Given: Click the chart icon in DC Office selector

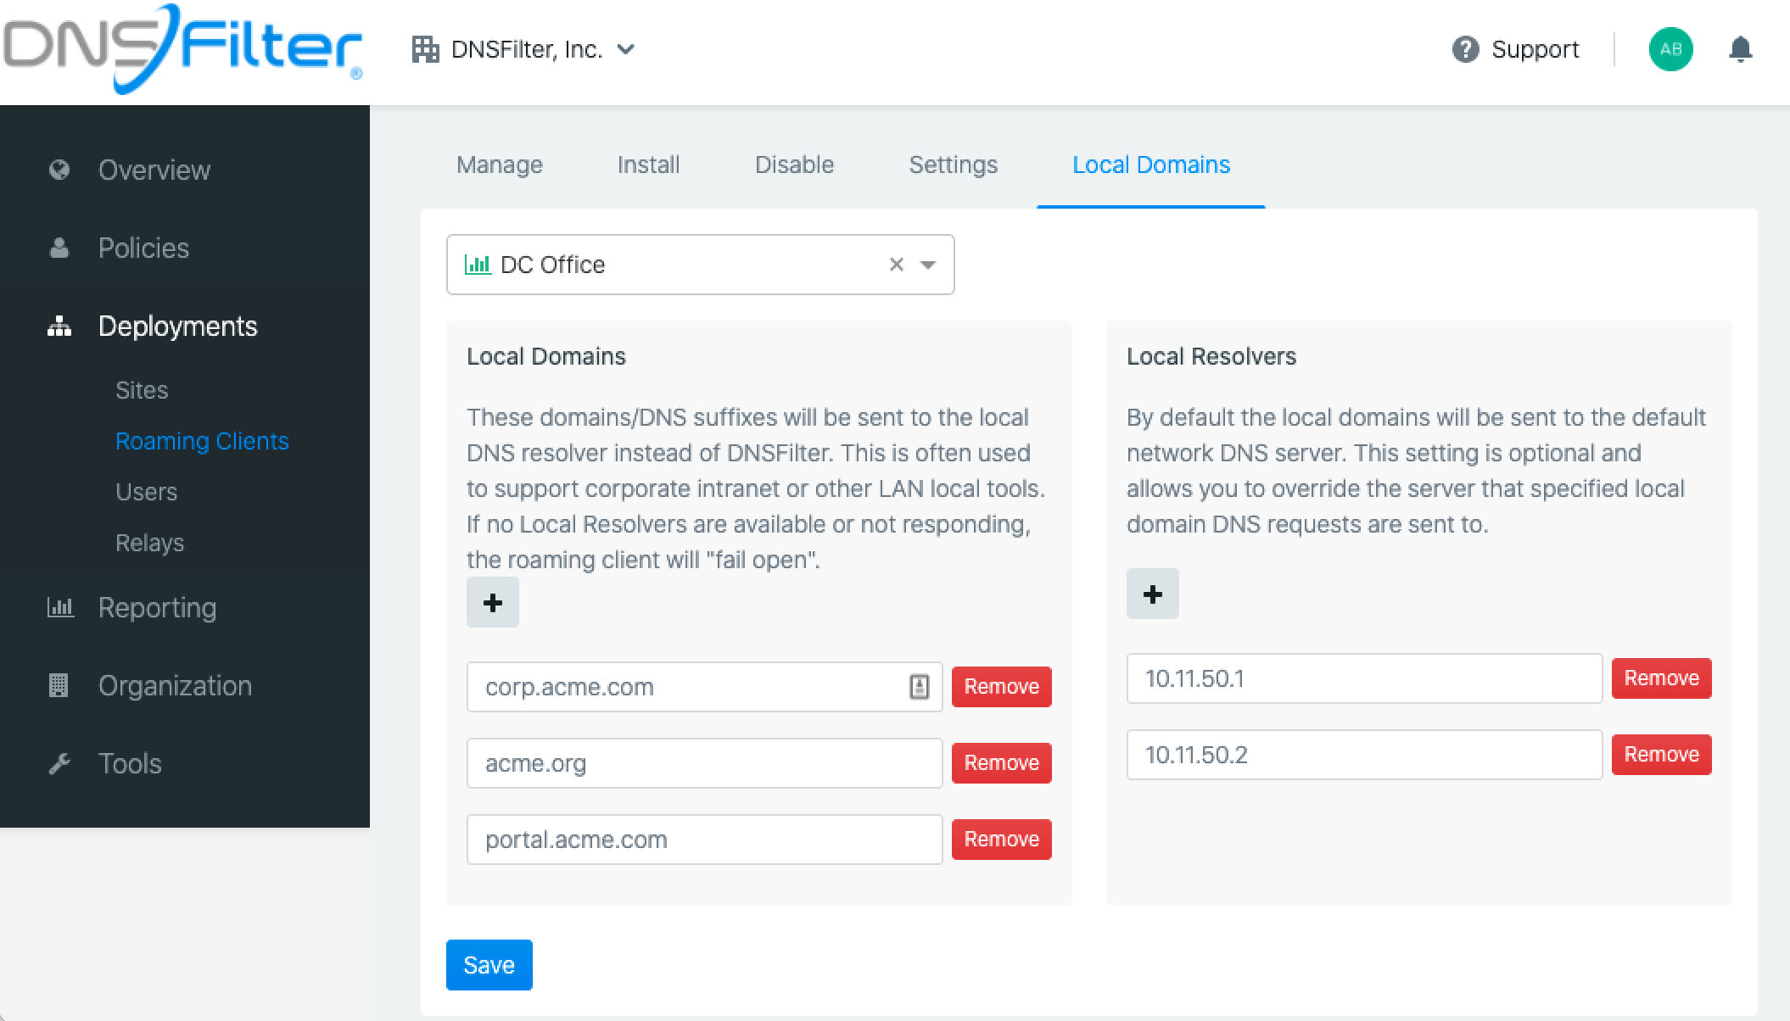Looking at the screenshot, I should click(478, 265).
